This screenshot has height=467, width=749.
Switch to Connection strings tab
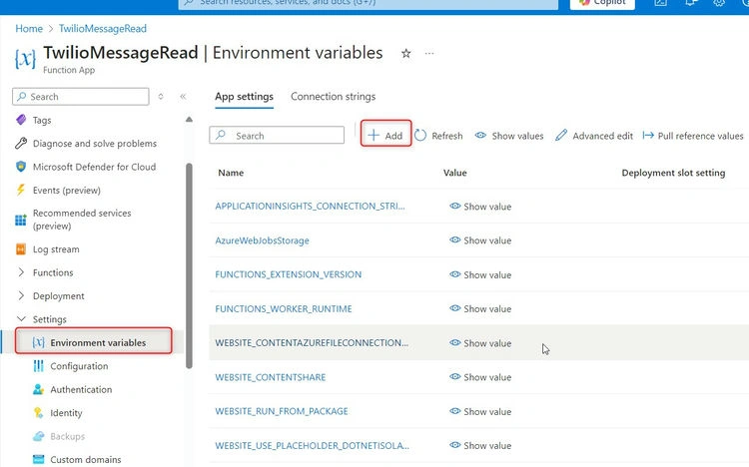click(333, 97)
